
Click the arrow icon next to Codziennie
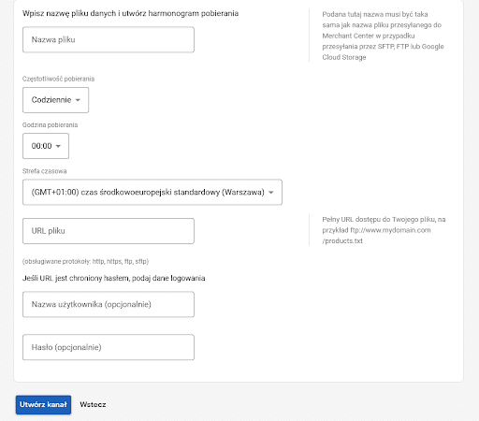(78, 100)
